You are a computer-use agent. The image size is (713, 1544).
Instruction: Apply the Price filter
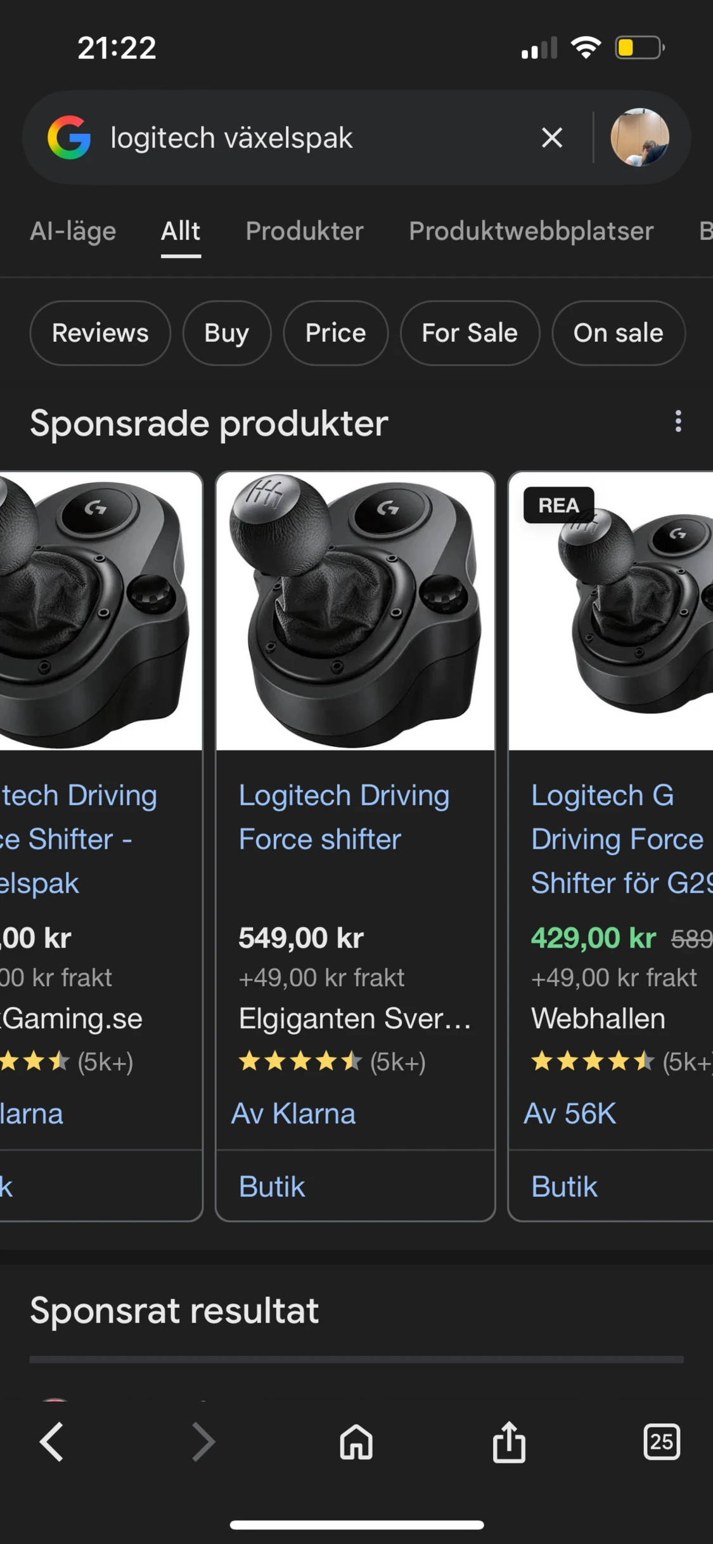(335, 333)
